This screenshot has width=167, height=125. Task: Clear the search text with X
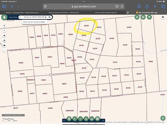46,17
